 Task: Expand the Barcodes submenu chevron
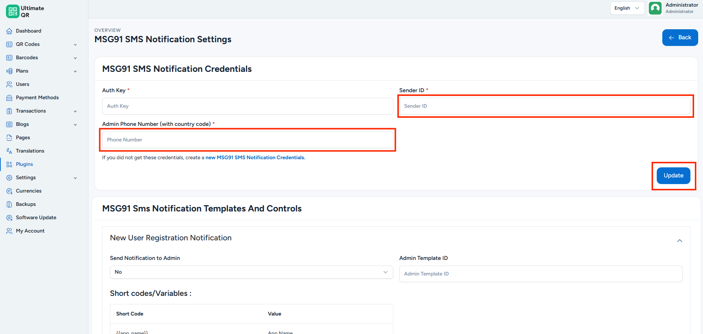pos(75,58)
